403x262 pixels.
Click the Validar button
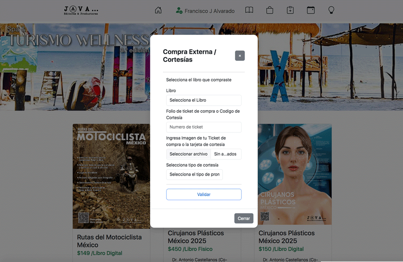[x=204, y=194]
